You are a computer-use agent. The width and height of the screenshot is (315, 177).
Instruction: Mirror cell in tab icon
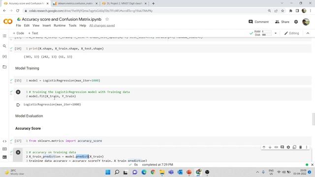click(294, 147)
